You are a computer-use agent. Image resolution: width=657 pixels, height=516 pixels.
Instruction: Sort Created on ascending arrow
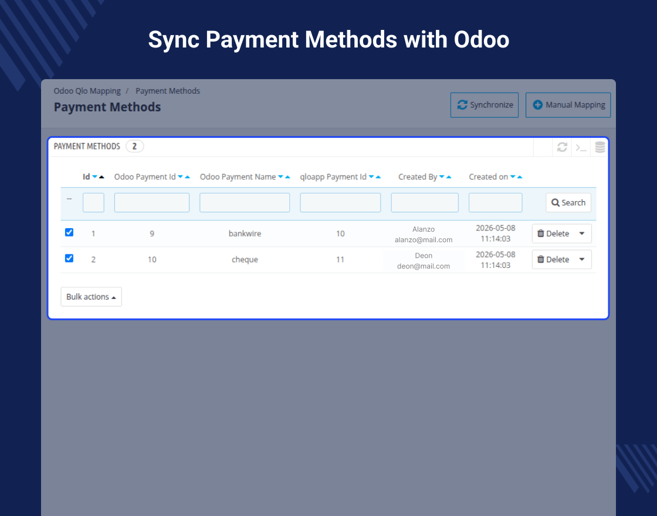click(x=520, y=176)
